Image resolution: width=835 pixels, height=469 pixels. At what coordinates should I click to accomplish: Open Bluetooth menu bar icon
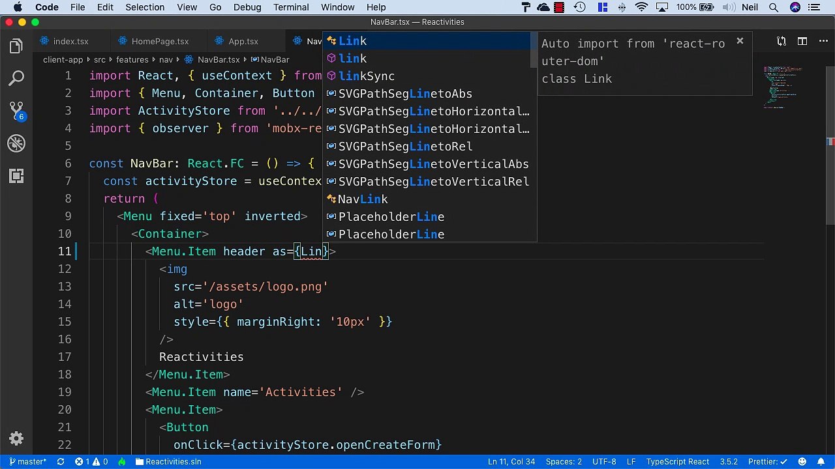click(622, 7)
